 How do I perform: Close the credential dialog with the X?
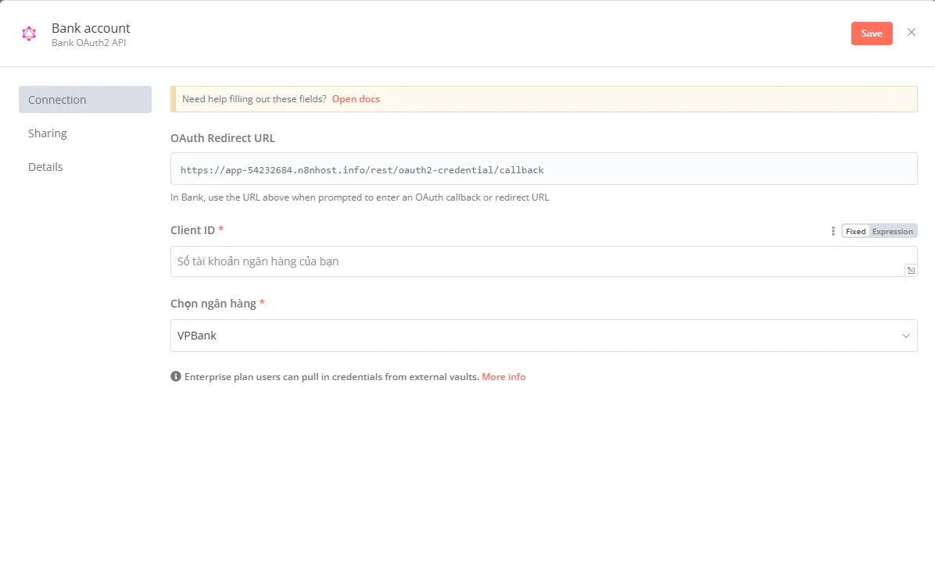click(911, 32)
